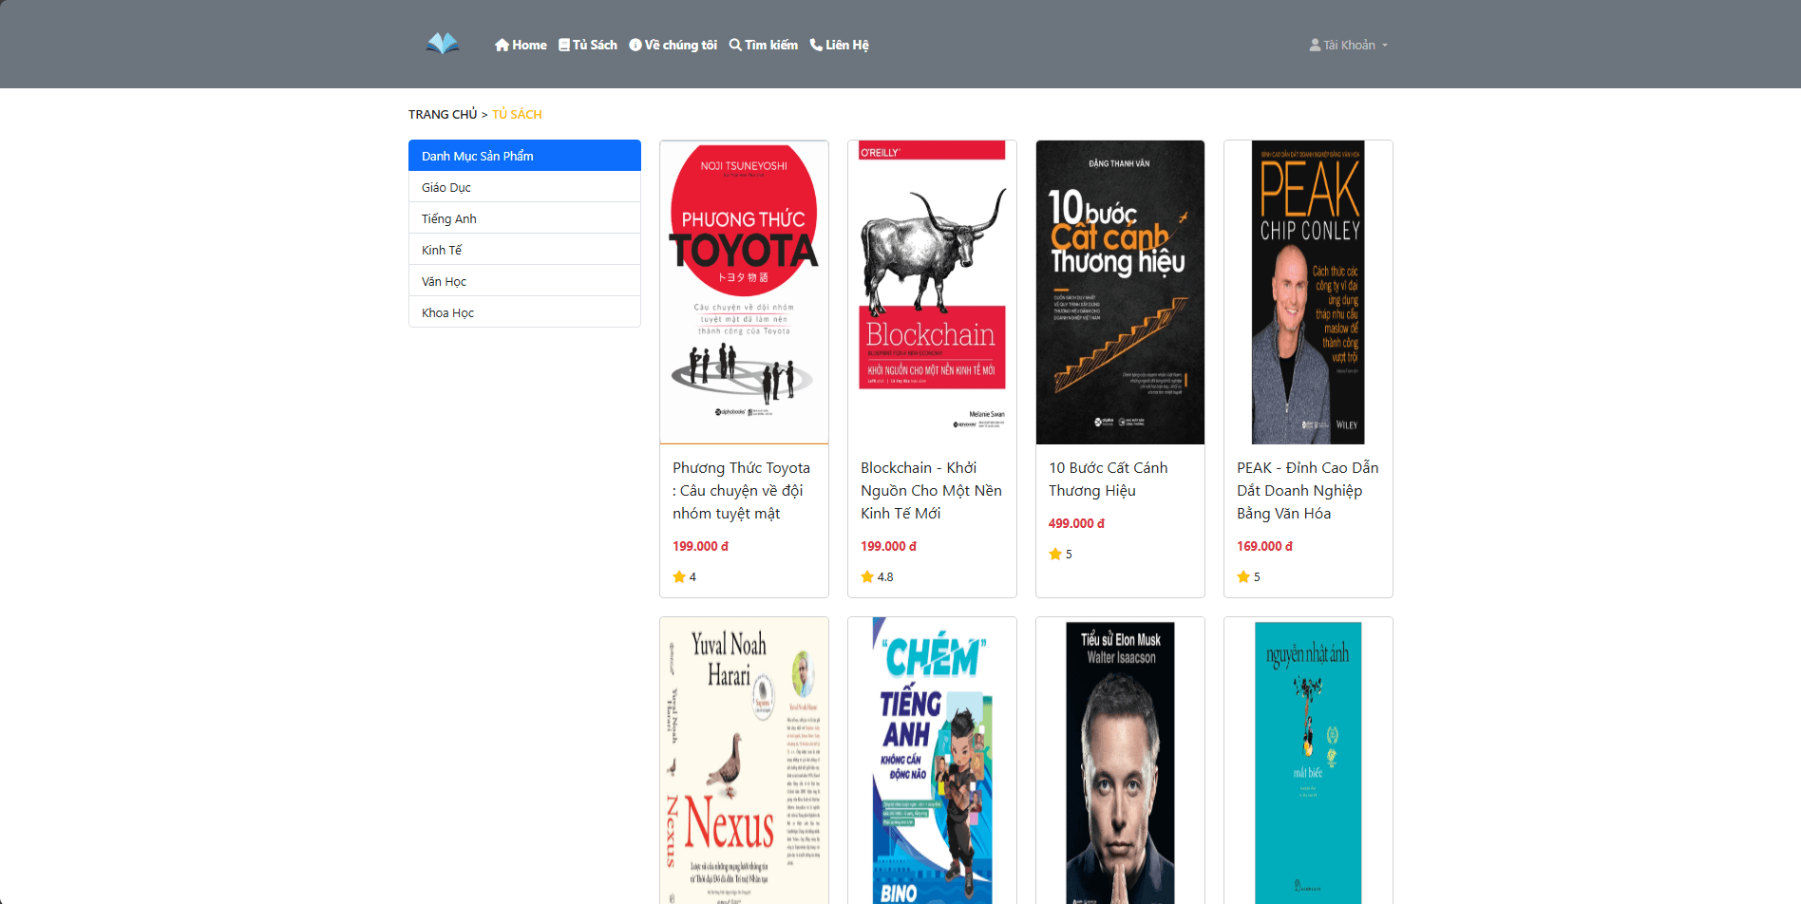Open Về chúng tôi page
The image size is (1801, 904).
(673, 45)
